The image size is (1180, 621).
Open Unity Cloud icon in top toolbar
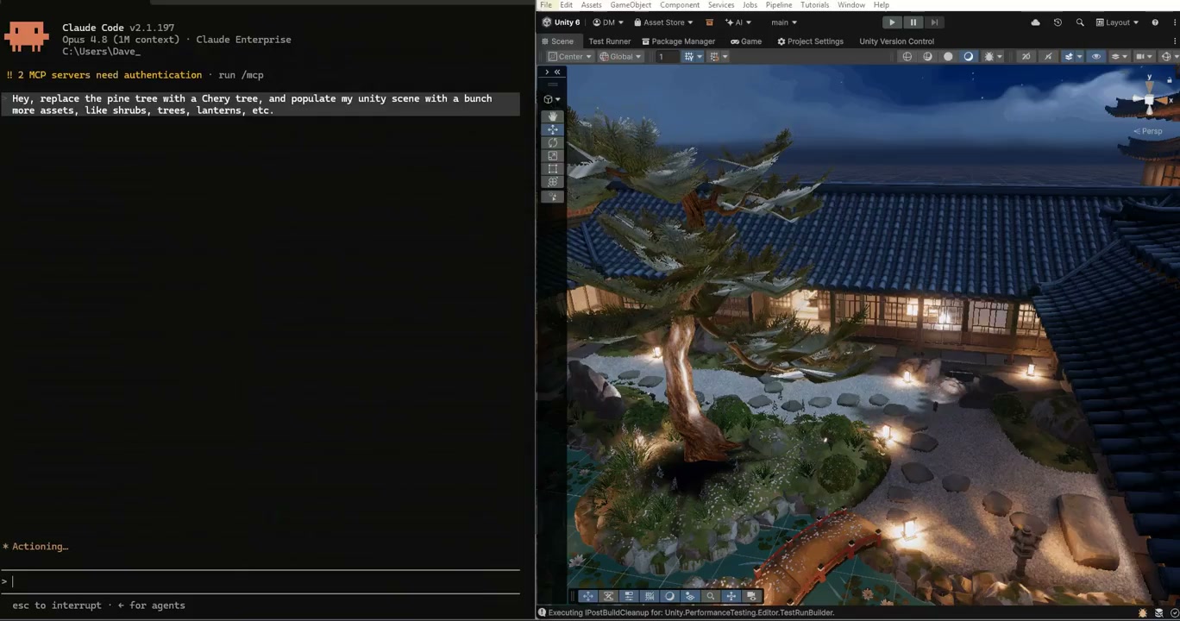point(1035,22)
